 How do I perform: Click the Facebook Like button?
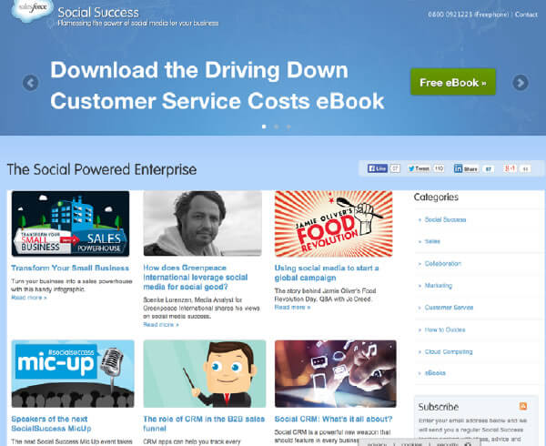pyautogui.click(x=378, y=168)
